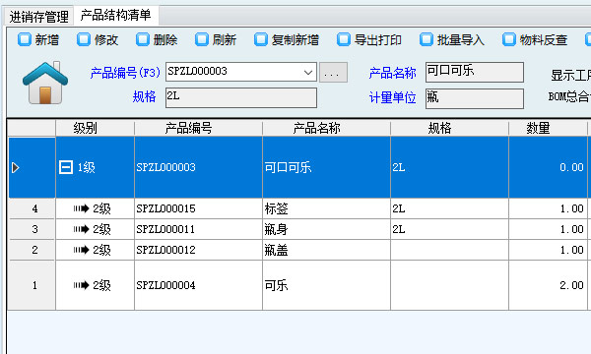591x354 pixels.
Task: Click the 导出打印 toolbar icon
Action: pyautogui.click(x=344, y=39)
